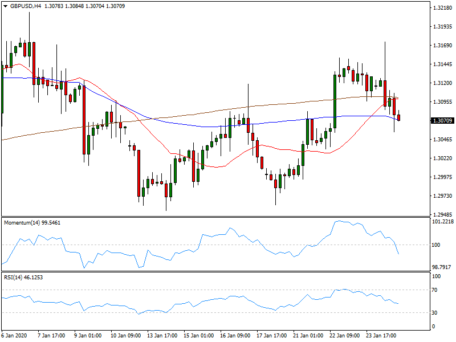This screenshot has height=342, width=456.
Task: Click the 17 Jan 17:00 time label
Action: pos(272,336)
